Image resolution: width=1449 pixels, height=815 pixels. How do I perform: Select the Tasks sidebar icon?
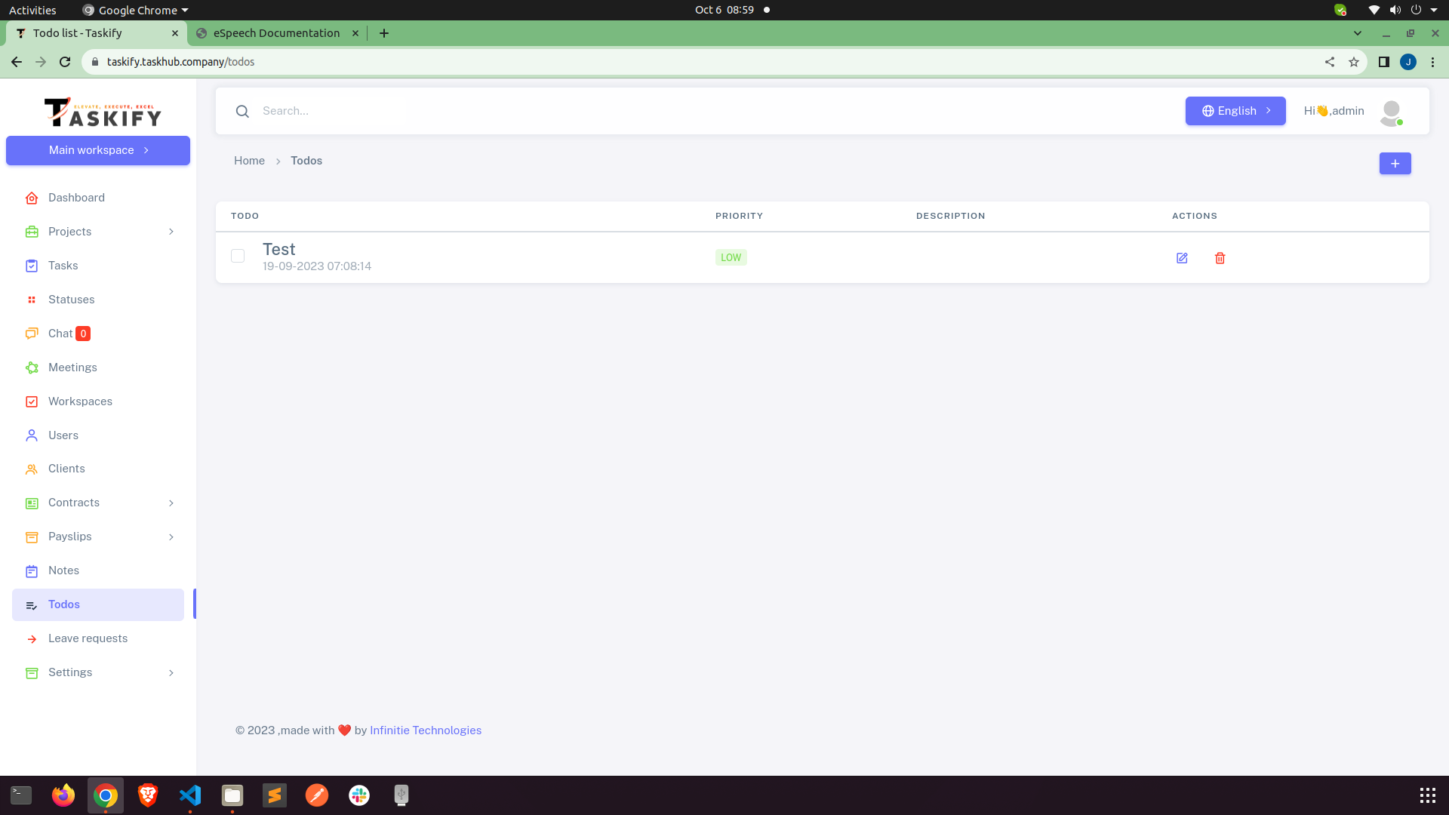point(63,265)
